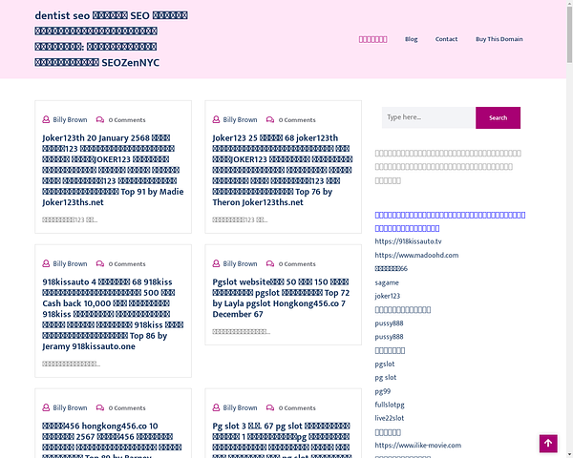Click the Search button
This screenshot has width=573, height=458.
pyautogui.click(x=498, y=117)
